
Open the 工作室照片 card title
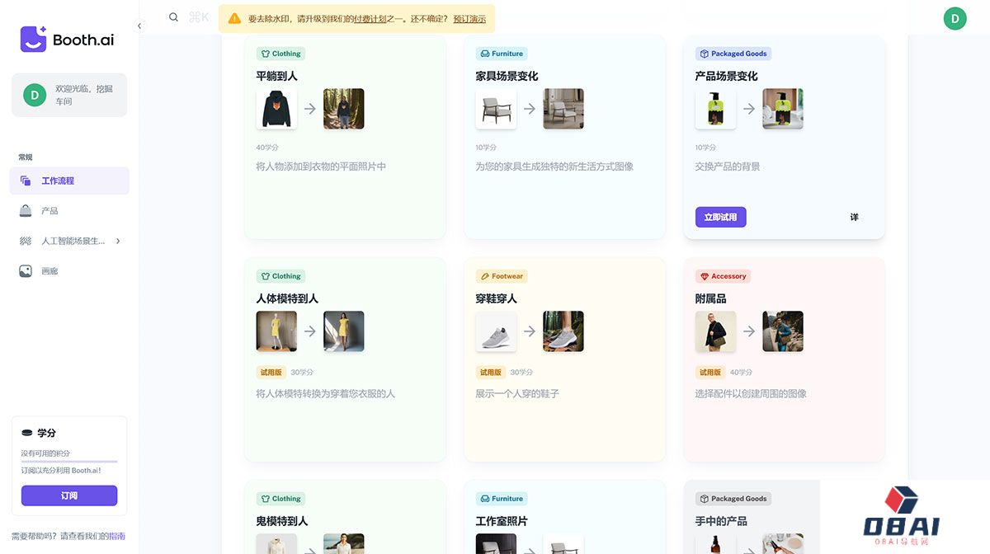click(502, 521)
